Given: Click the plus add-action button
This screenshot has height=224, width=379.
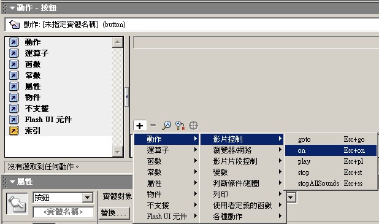Looking at the screenshot, I should pyautogui.click(x=139, y=126).
